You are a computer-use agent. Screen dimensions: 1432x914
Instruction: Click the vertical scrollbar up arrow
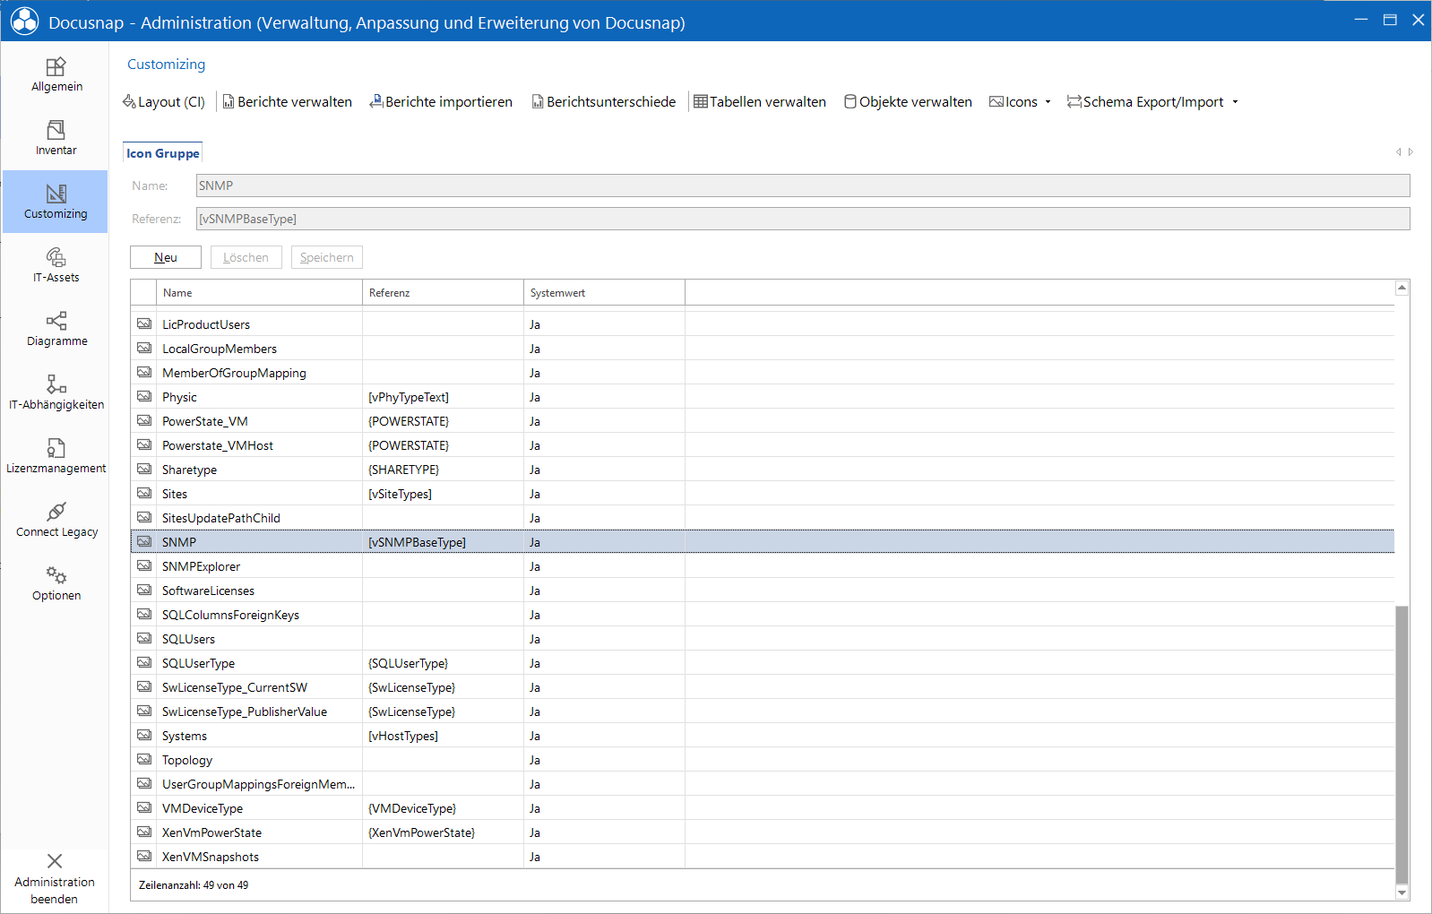tap(1402, 288)
